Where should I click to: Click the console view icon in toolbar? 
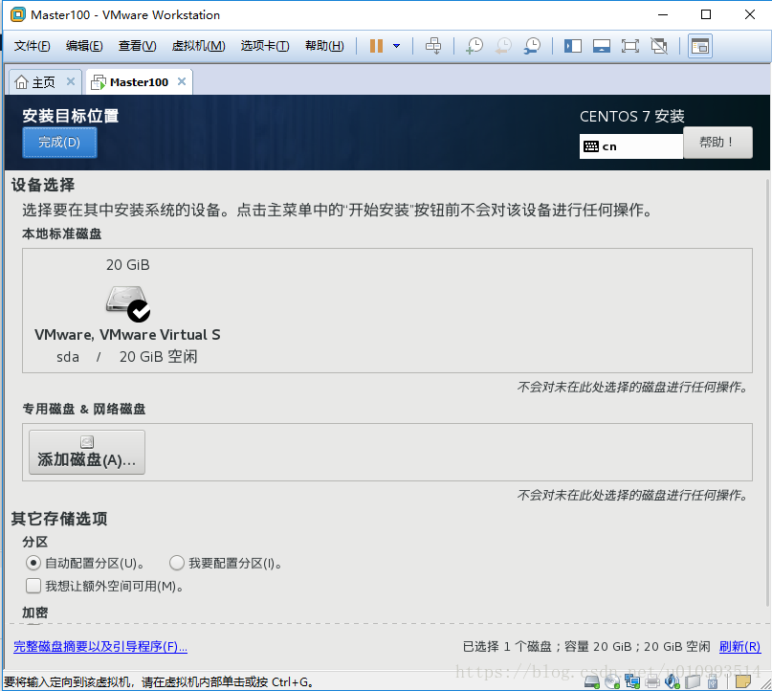[x=700, y=46]
